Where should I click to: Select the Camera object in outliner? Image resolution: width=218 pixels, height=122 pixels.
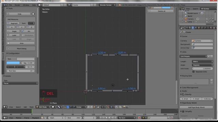click(190, 19)
